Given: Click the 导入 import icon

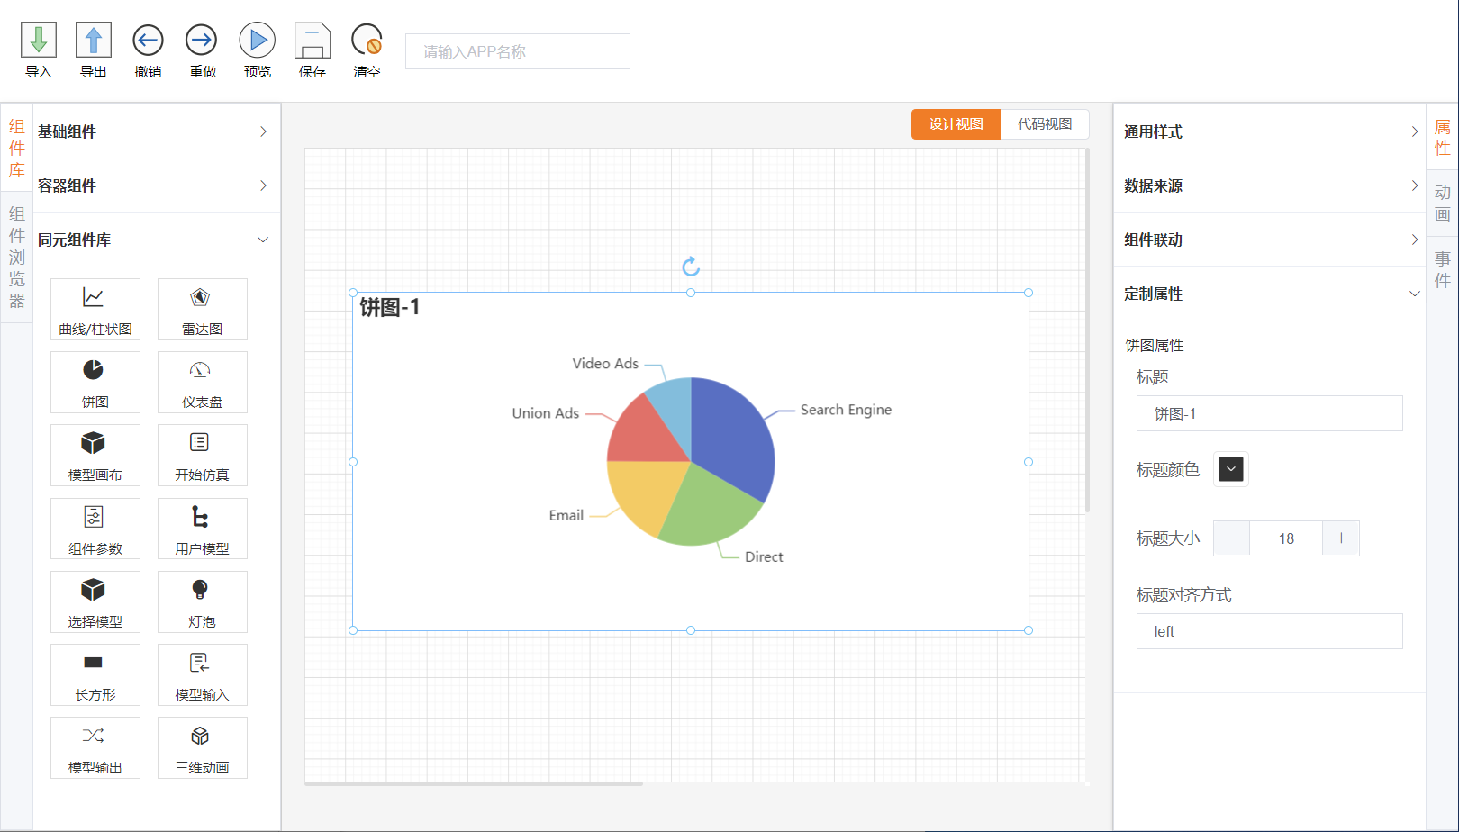Looking at the screenshot, I should click(x=39, y=41).
